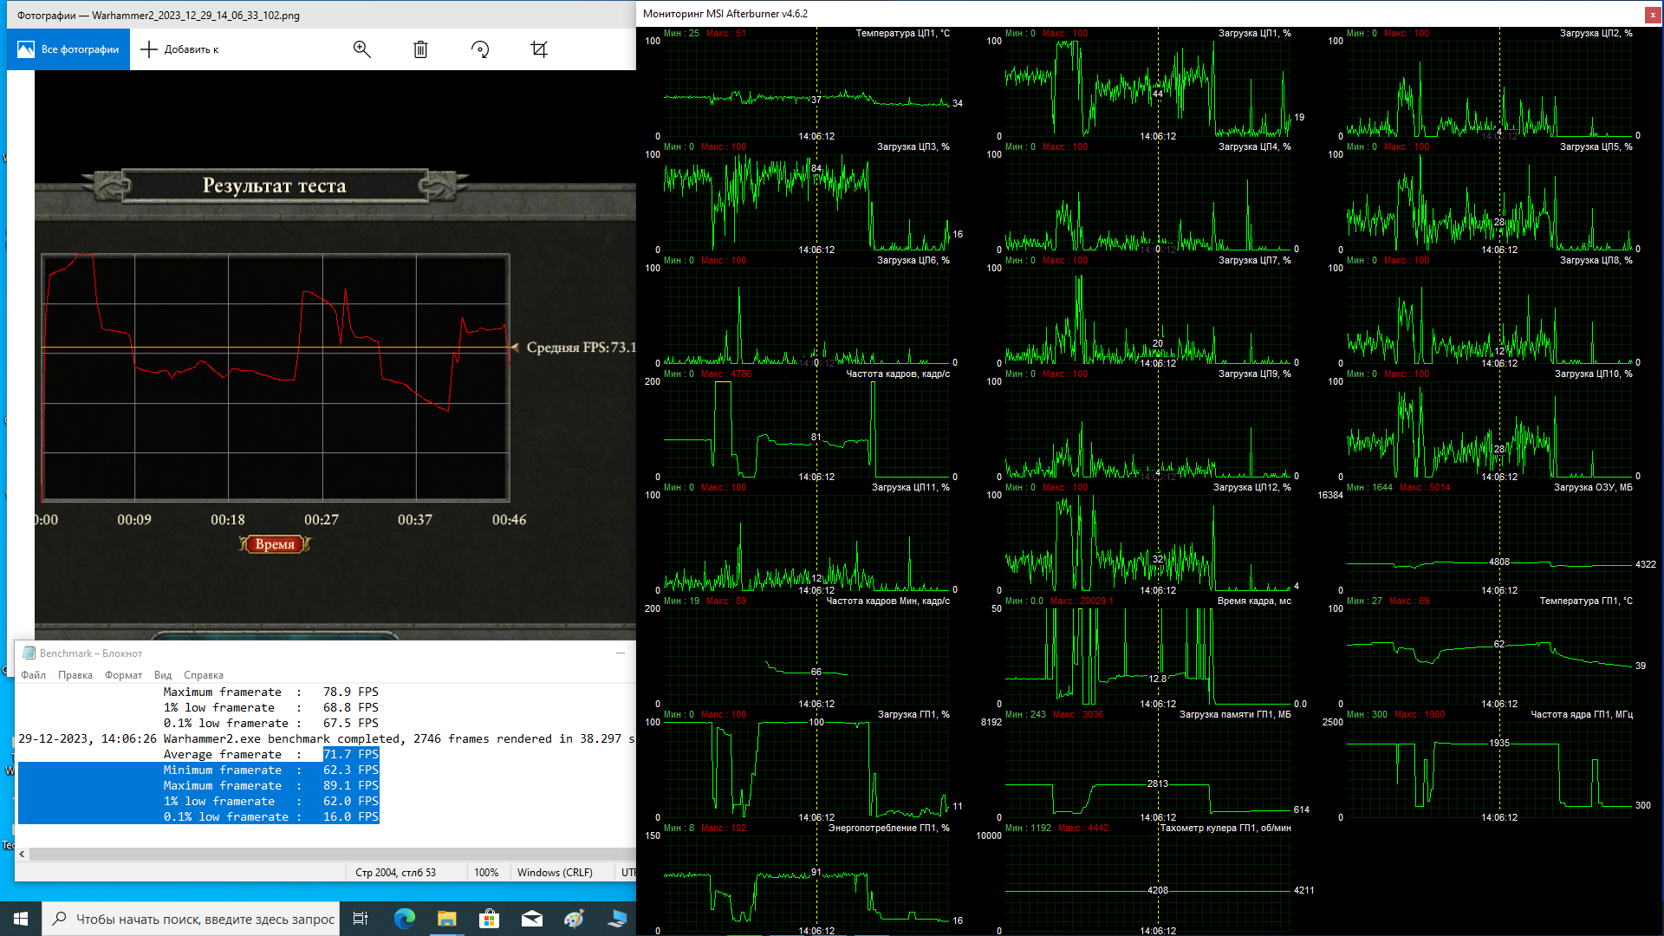
Task: Click the delete trash icon in Photos
Action: click(x=420, y=49)
